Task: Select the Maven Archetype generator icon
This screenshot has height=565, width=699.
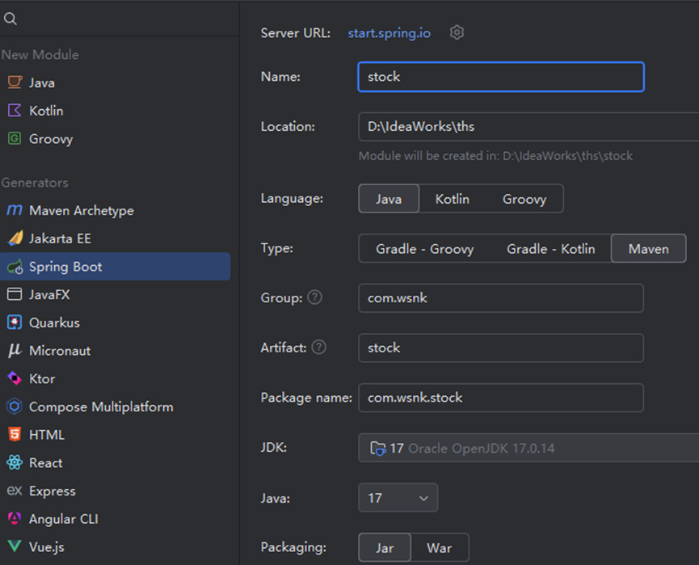Action: tap(15, 211)
